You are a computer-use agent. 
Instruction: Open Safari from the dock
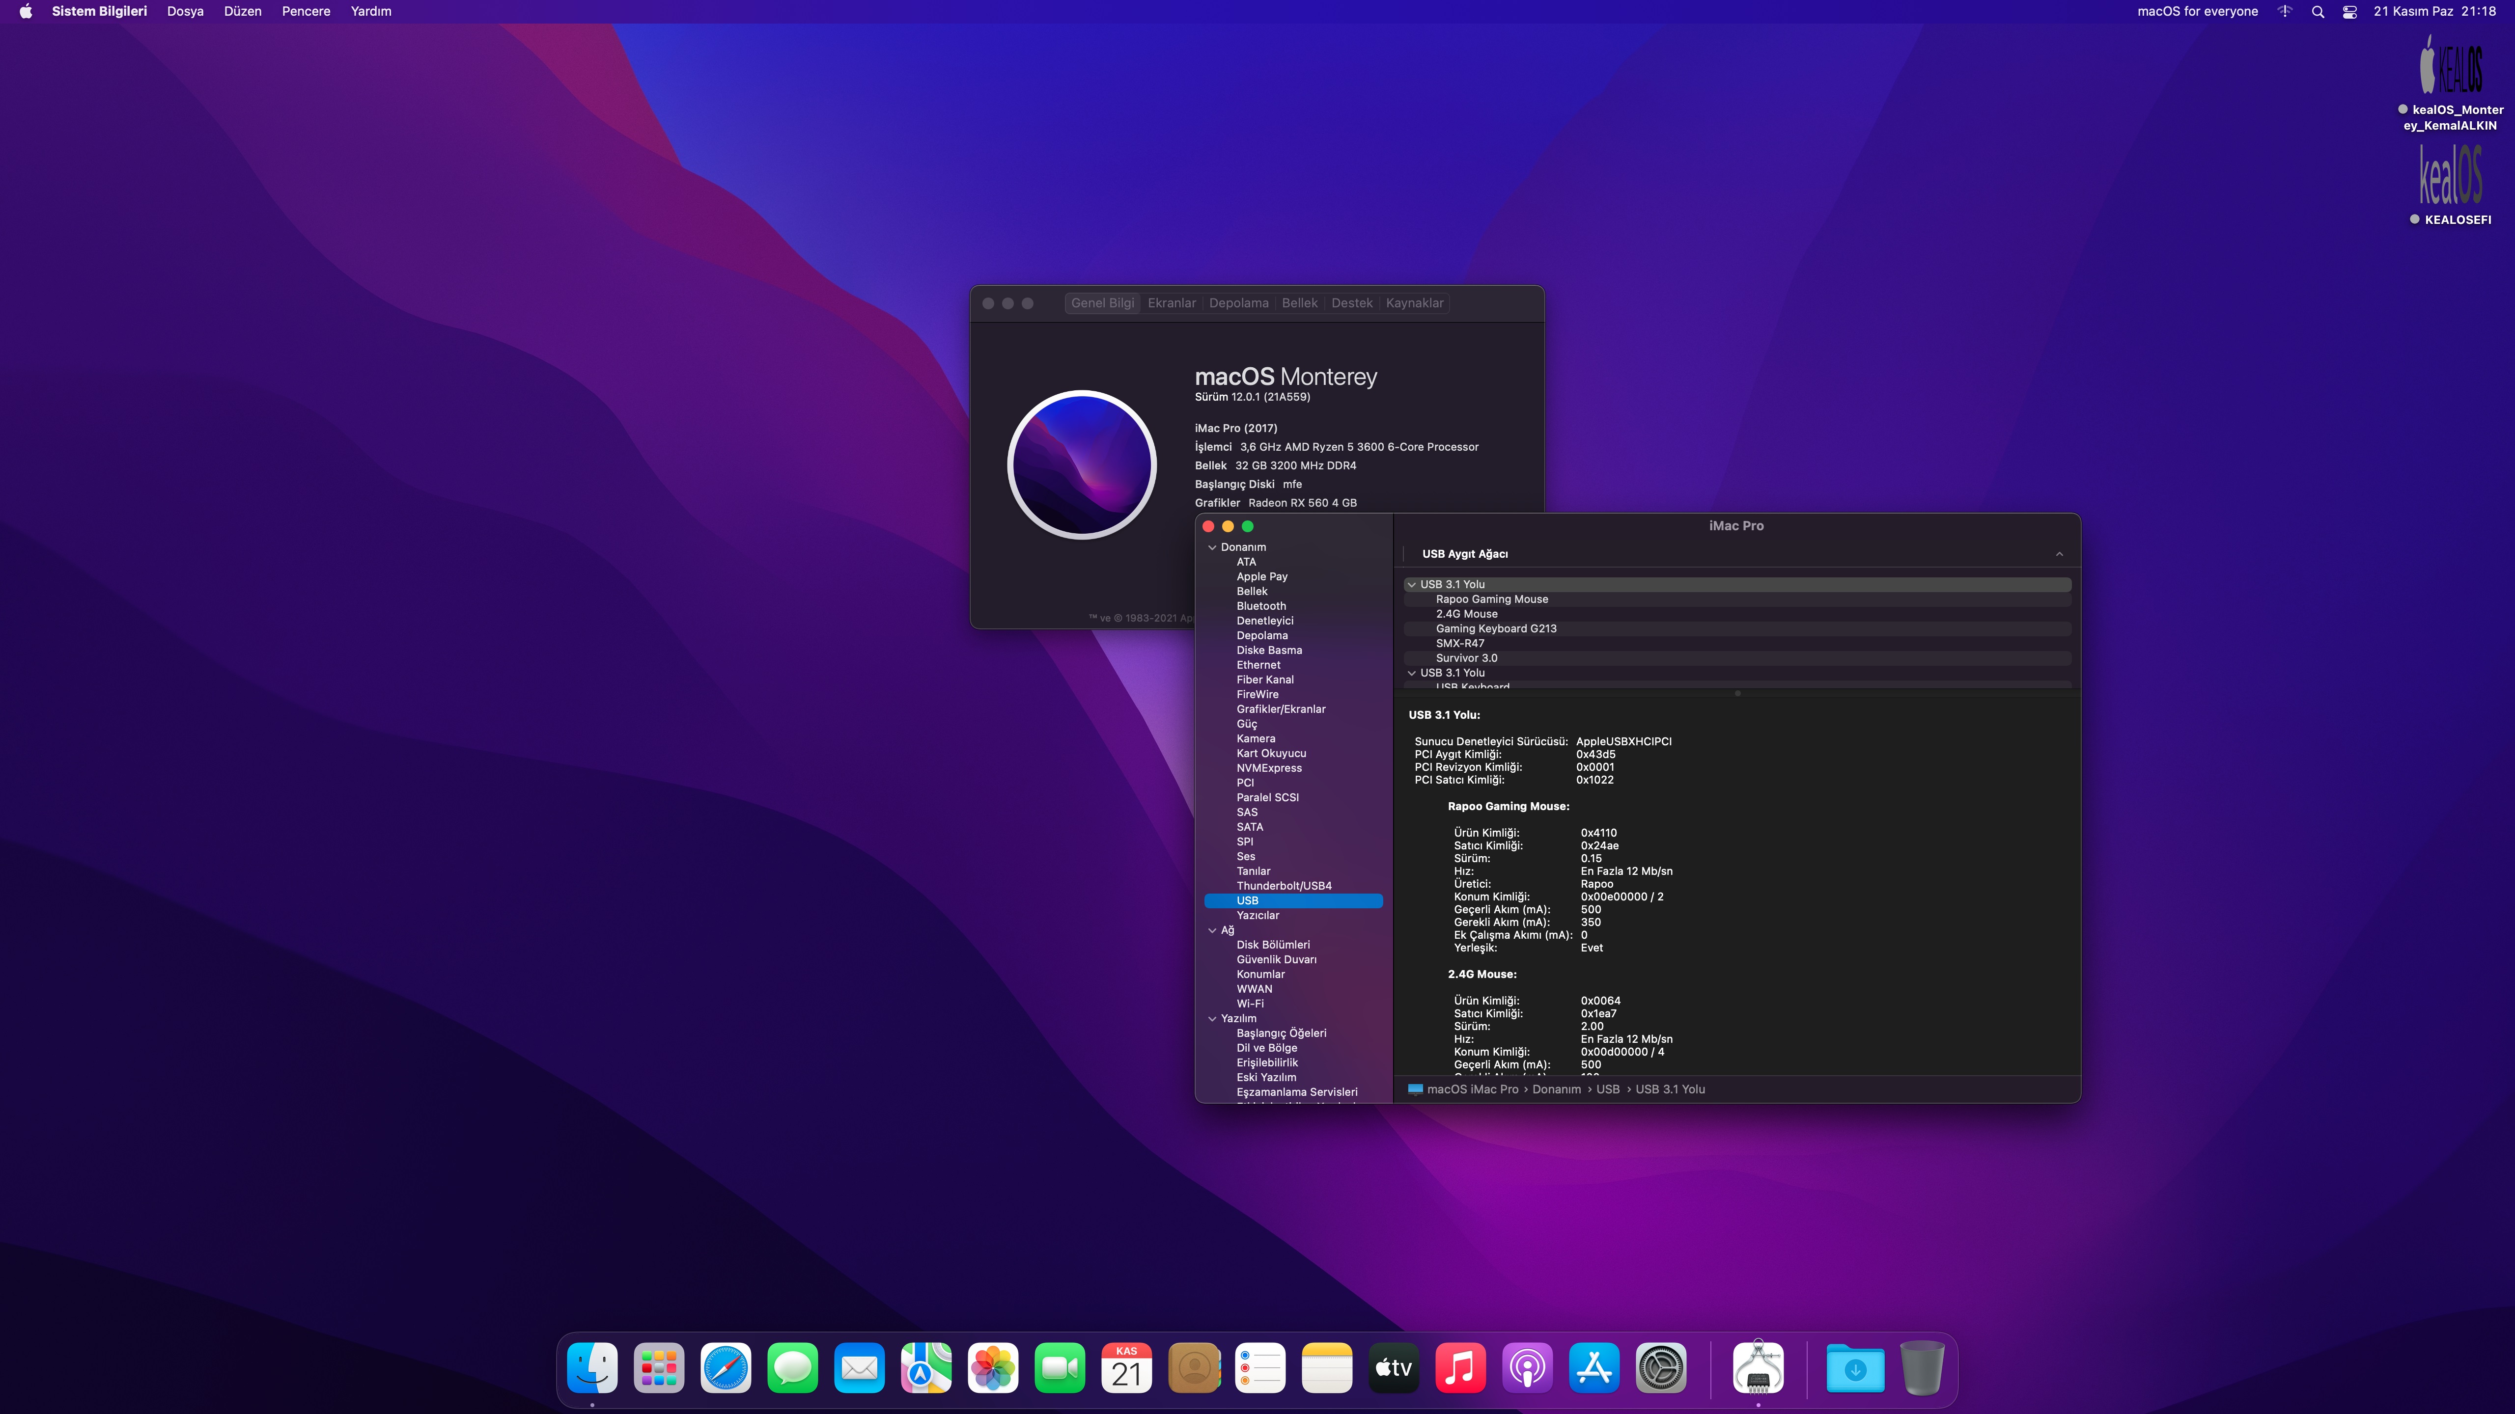726,1368
